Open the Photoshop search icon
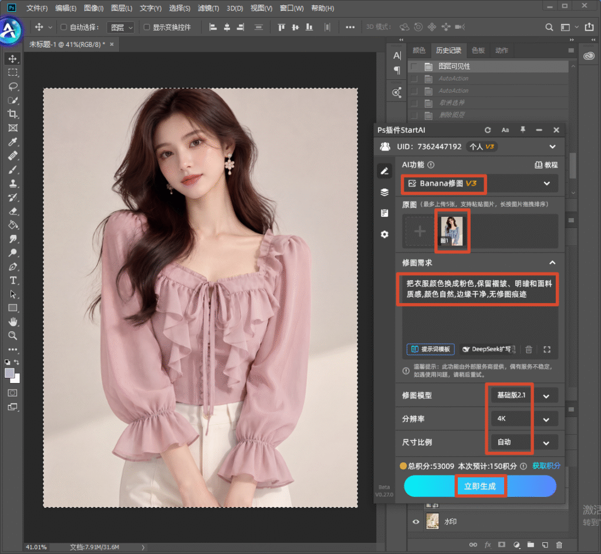 tap(549, 27)
